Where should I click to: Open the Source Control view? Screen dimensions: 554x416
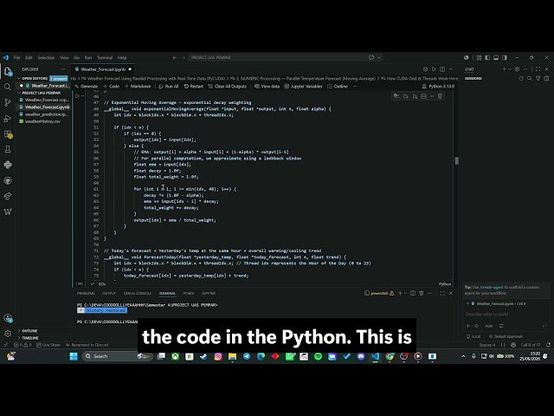pyautogui.click(x=8, y=102)
